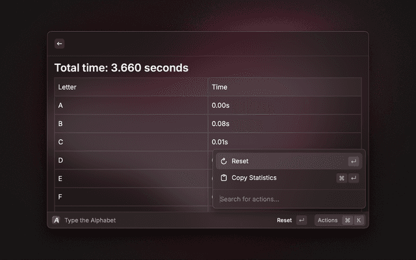416x260 pixels.
Task: Click the command key badge on Copy Statistics
Action: pyautogui.click(x=341, y=178)
